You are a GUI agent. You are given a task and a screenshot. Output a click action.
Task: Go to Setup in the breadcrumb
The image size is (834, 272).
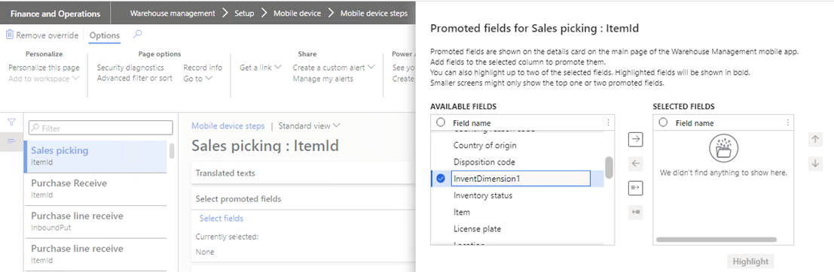[244, 14]
